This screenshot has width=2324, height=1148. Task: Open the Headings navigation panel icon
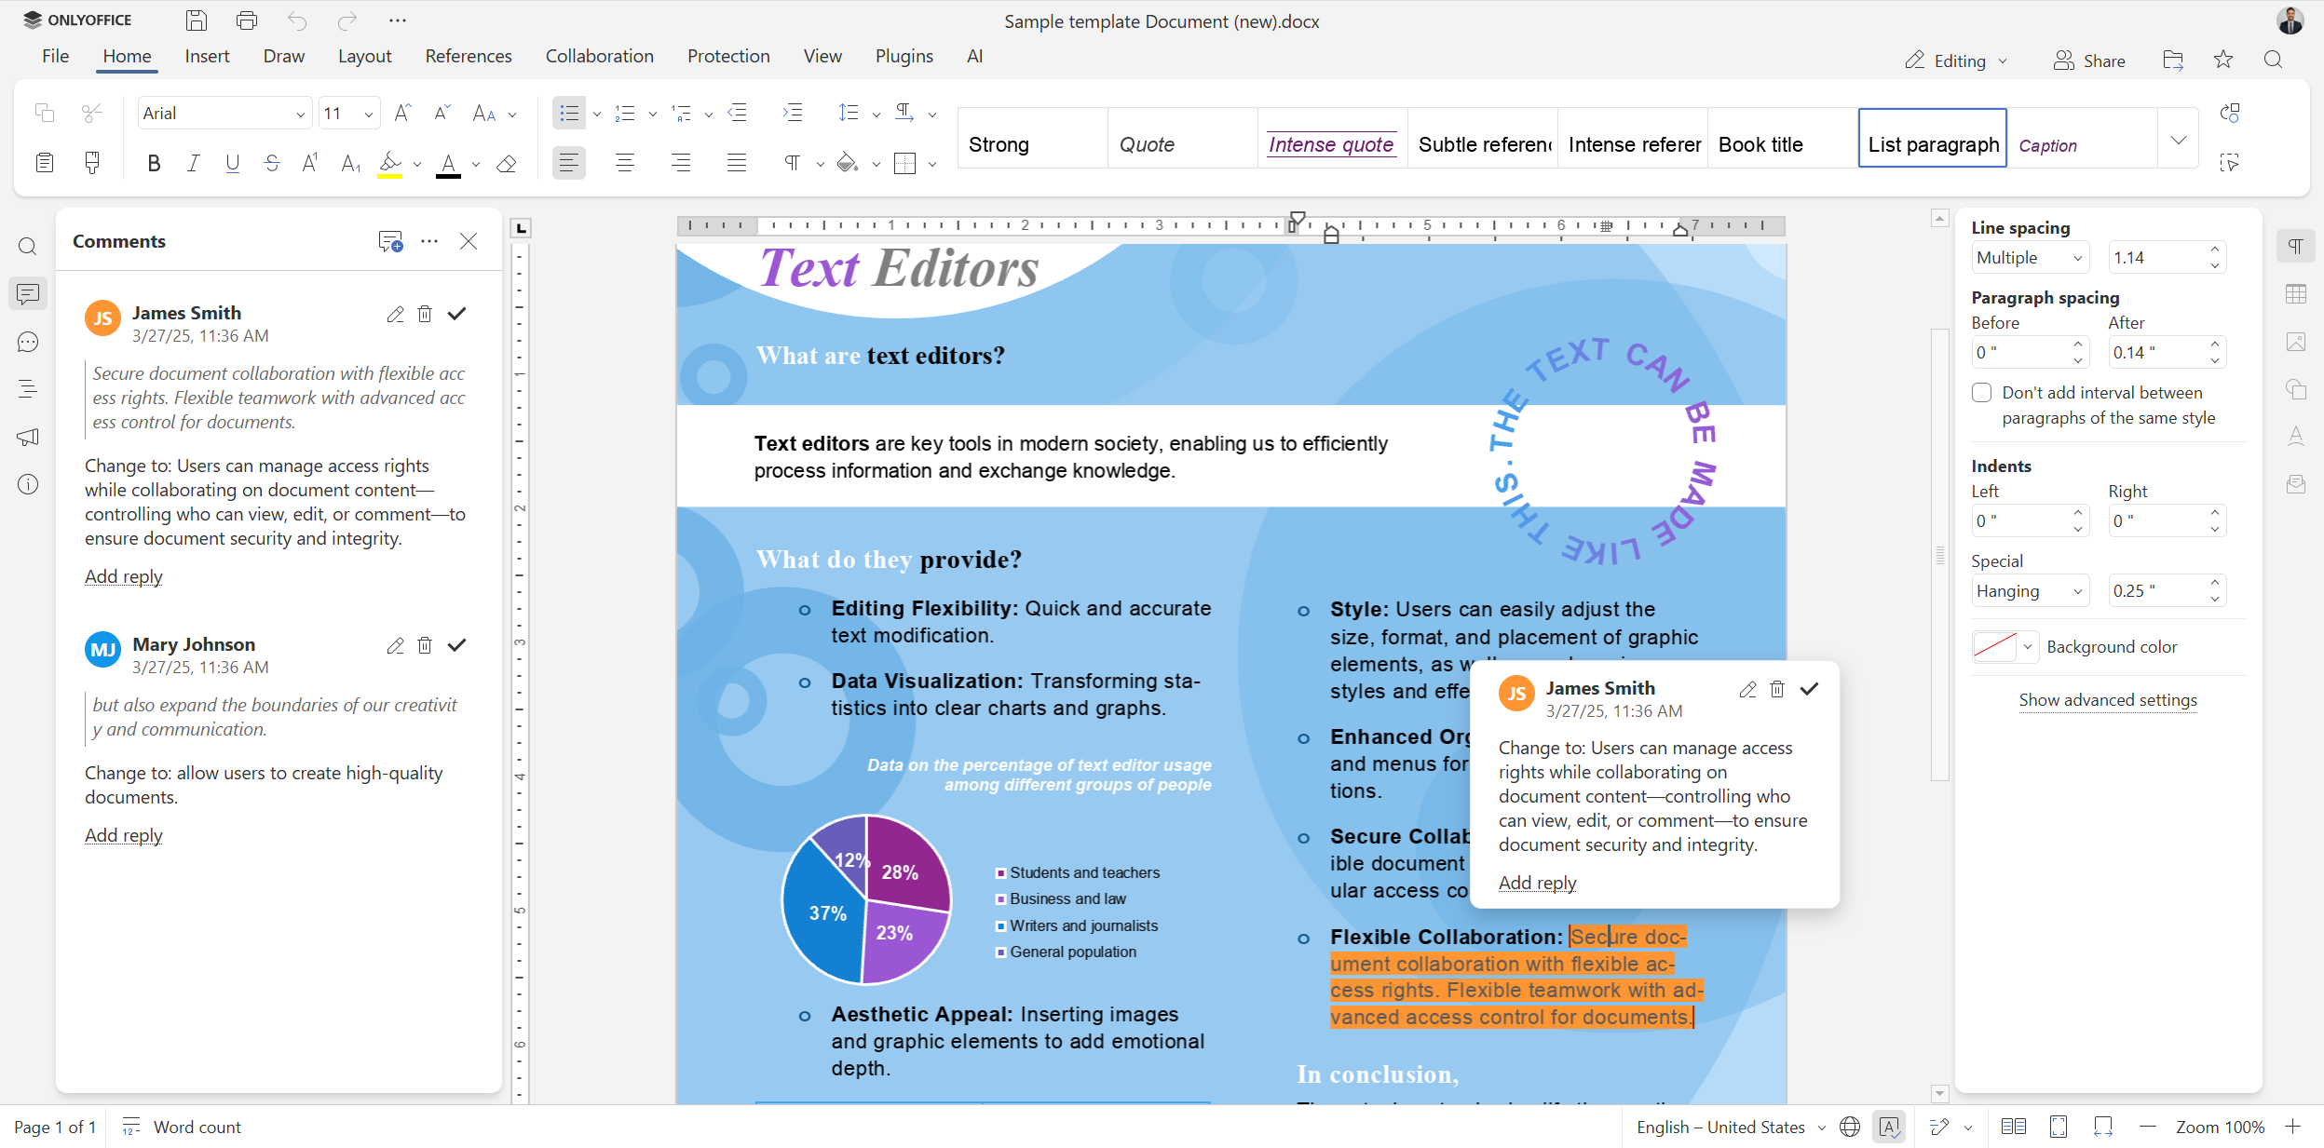click(28, 389)
